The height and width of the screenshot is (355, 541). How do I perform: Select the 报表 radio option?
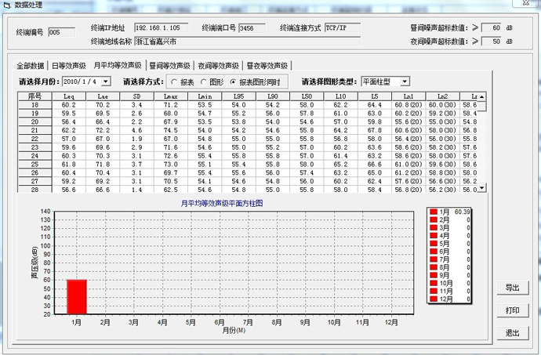click(174, 82)
